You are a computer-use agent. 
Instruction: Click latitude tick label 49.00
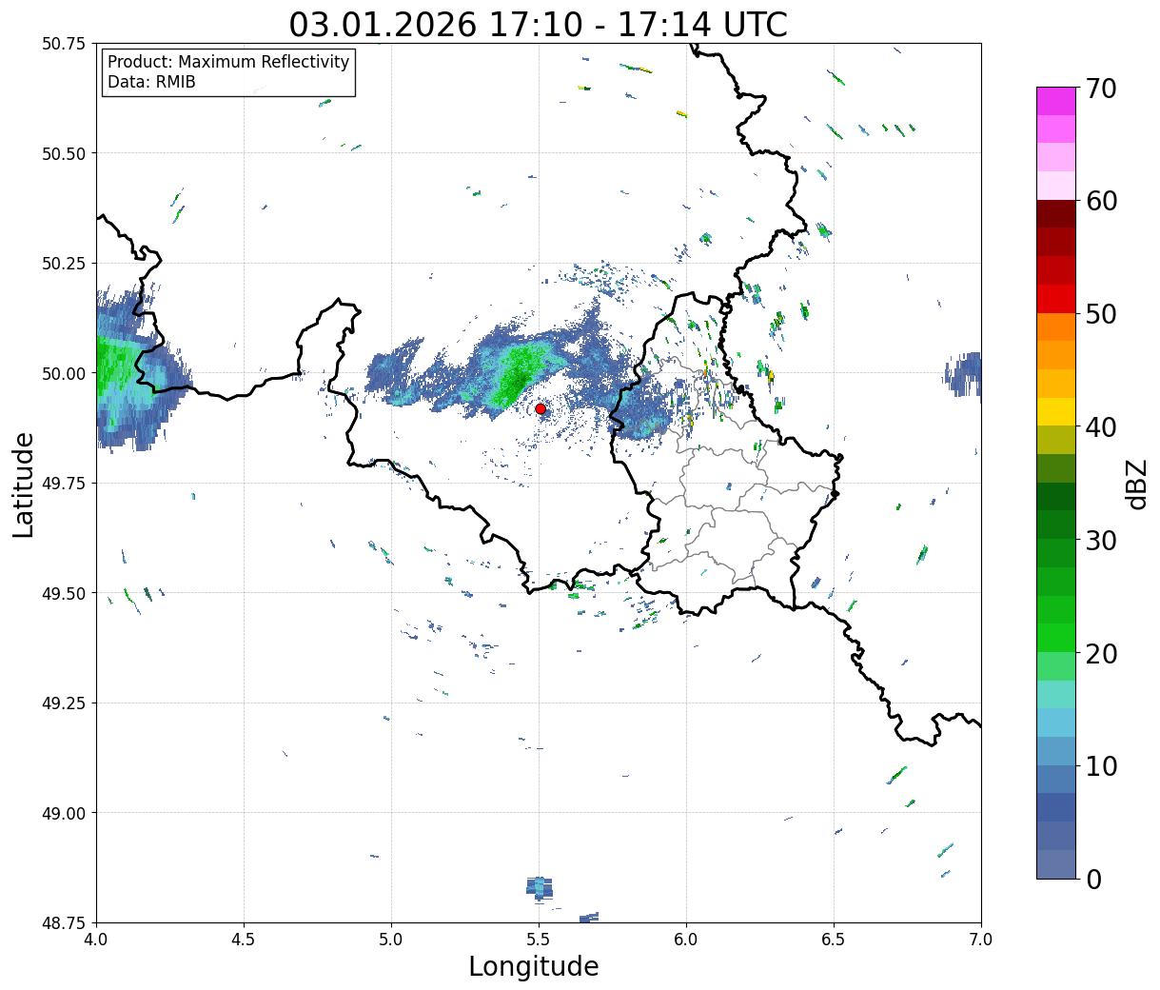64,813
